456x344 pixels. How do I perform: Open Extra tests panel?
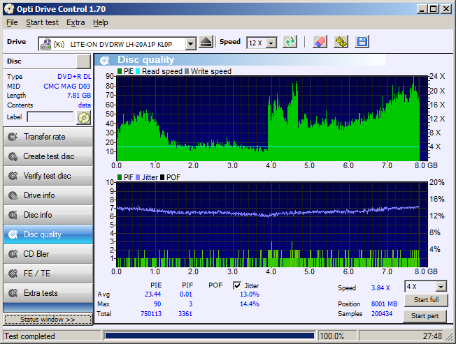[48, 293]
